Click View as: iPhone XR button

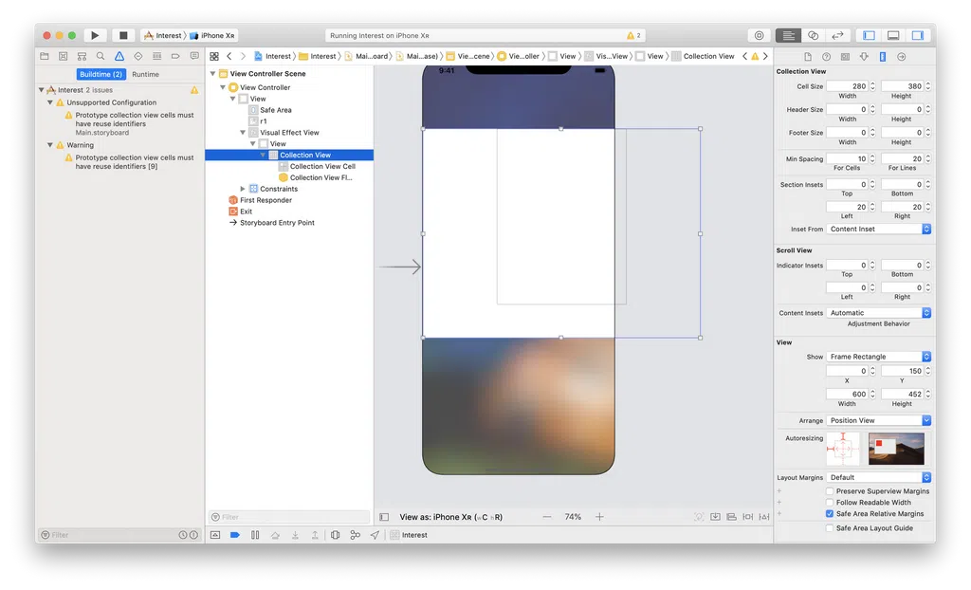pyautogui.click(x=450, y=517)
